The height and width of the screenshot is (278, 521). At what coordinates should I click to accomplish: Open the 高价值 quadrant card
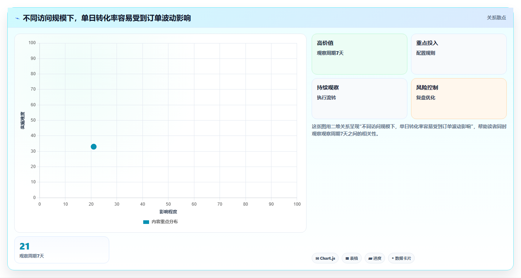pos(360,54)
